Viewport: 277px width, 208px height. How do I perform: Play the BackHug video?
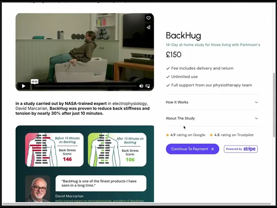point(23,86)
